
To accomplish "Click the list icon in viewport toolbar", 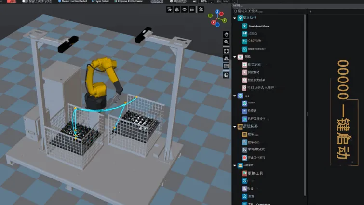I will [x=192, y=9].
